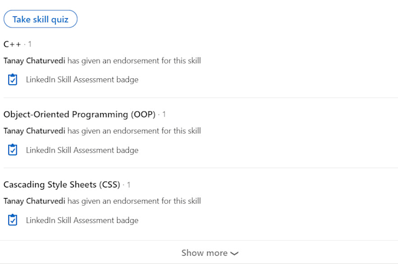Open Tanay Chaturvedi's name under the CSS skill
Image resolution: width=398 pixels, height=264 pixels.
coord(35,201)
